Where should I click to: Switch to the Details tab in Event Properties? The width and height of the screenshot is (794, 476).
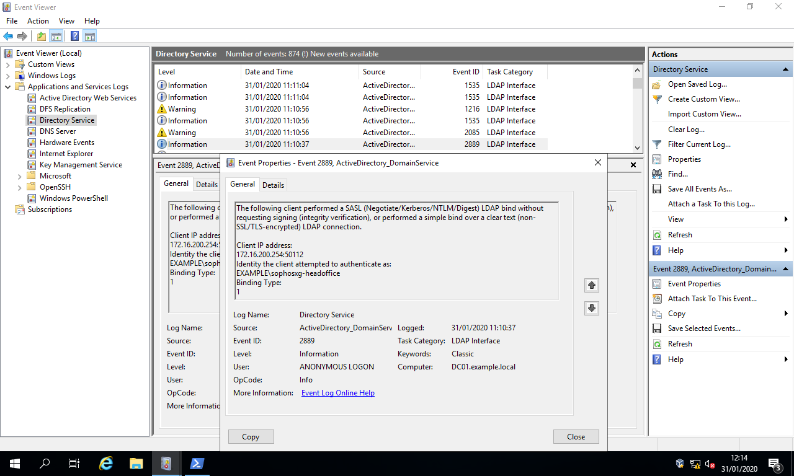(273, 184)
